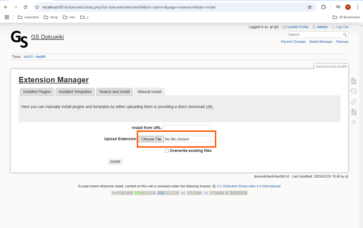Go back using the browser back arrow
The height and width of the screenshot is (228, 363).
point(6,7)
